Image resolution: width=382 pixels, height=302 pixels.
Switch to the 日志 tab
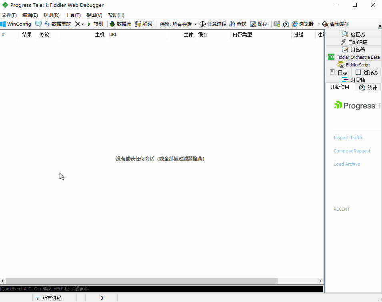click(x=339, y=72)
